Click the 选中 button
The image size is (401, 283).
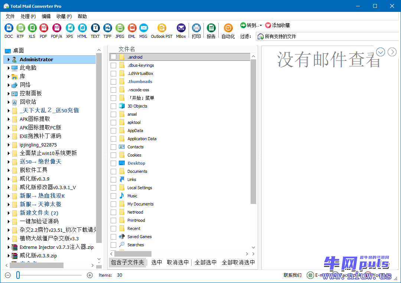pyautogui.click(x=157, y=262)
